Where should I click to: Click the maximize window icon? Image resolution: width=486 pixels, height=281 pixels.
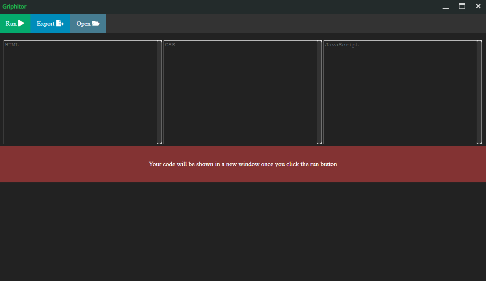pos(462,6)
